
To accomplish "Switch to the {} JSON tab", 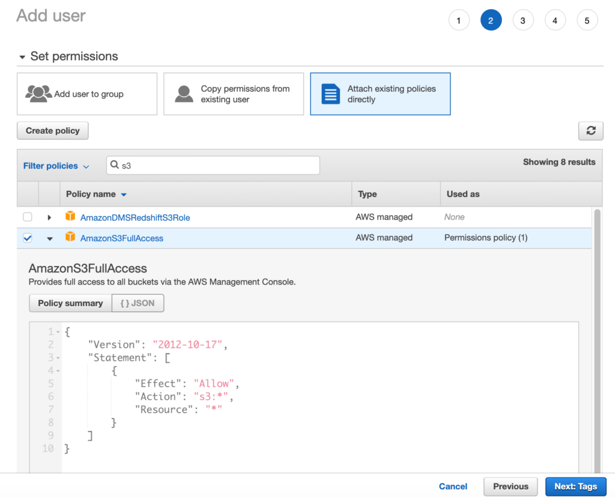I will click(138, 303).
